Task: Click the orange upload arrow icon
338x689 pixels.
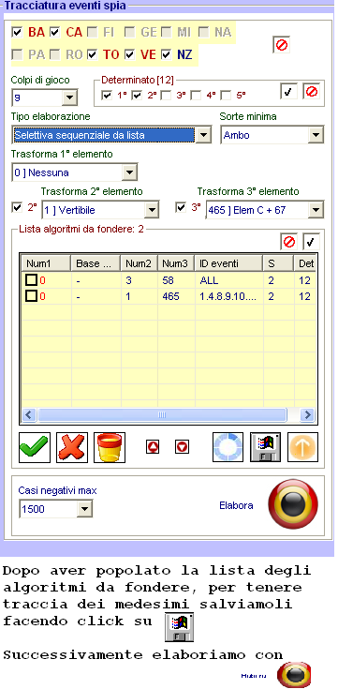Action: (x=302, y=447)
